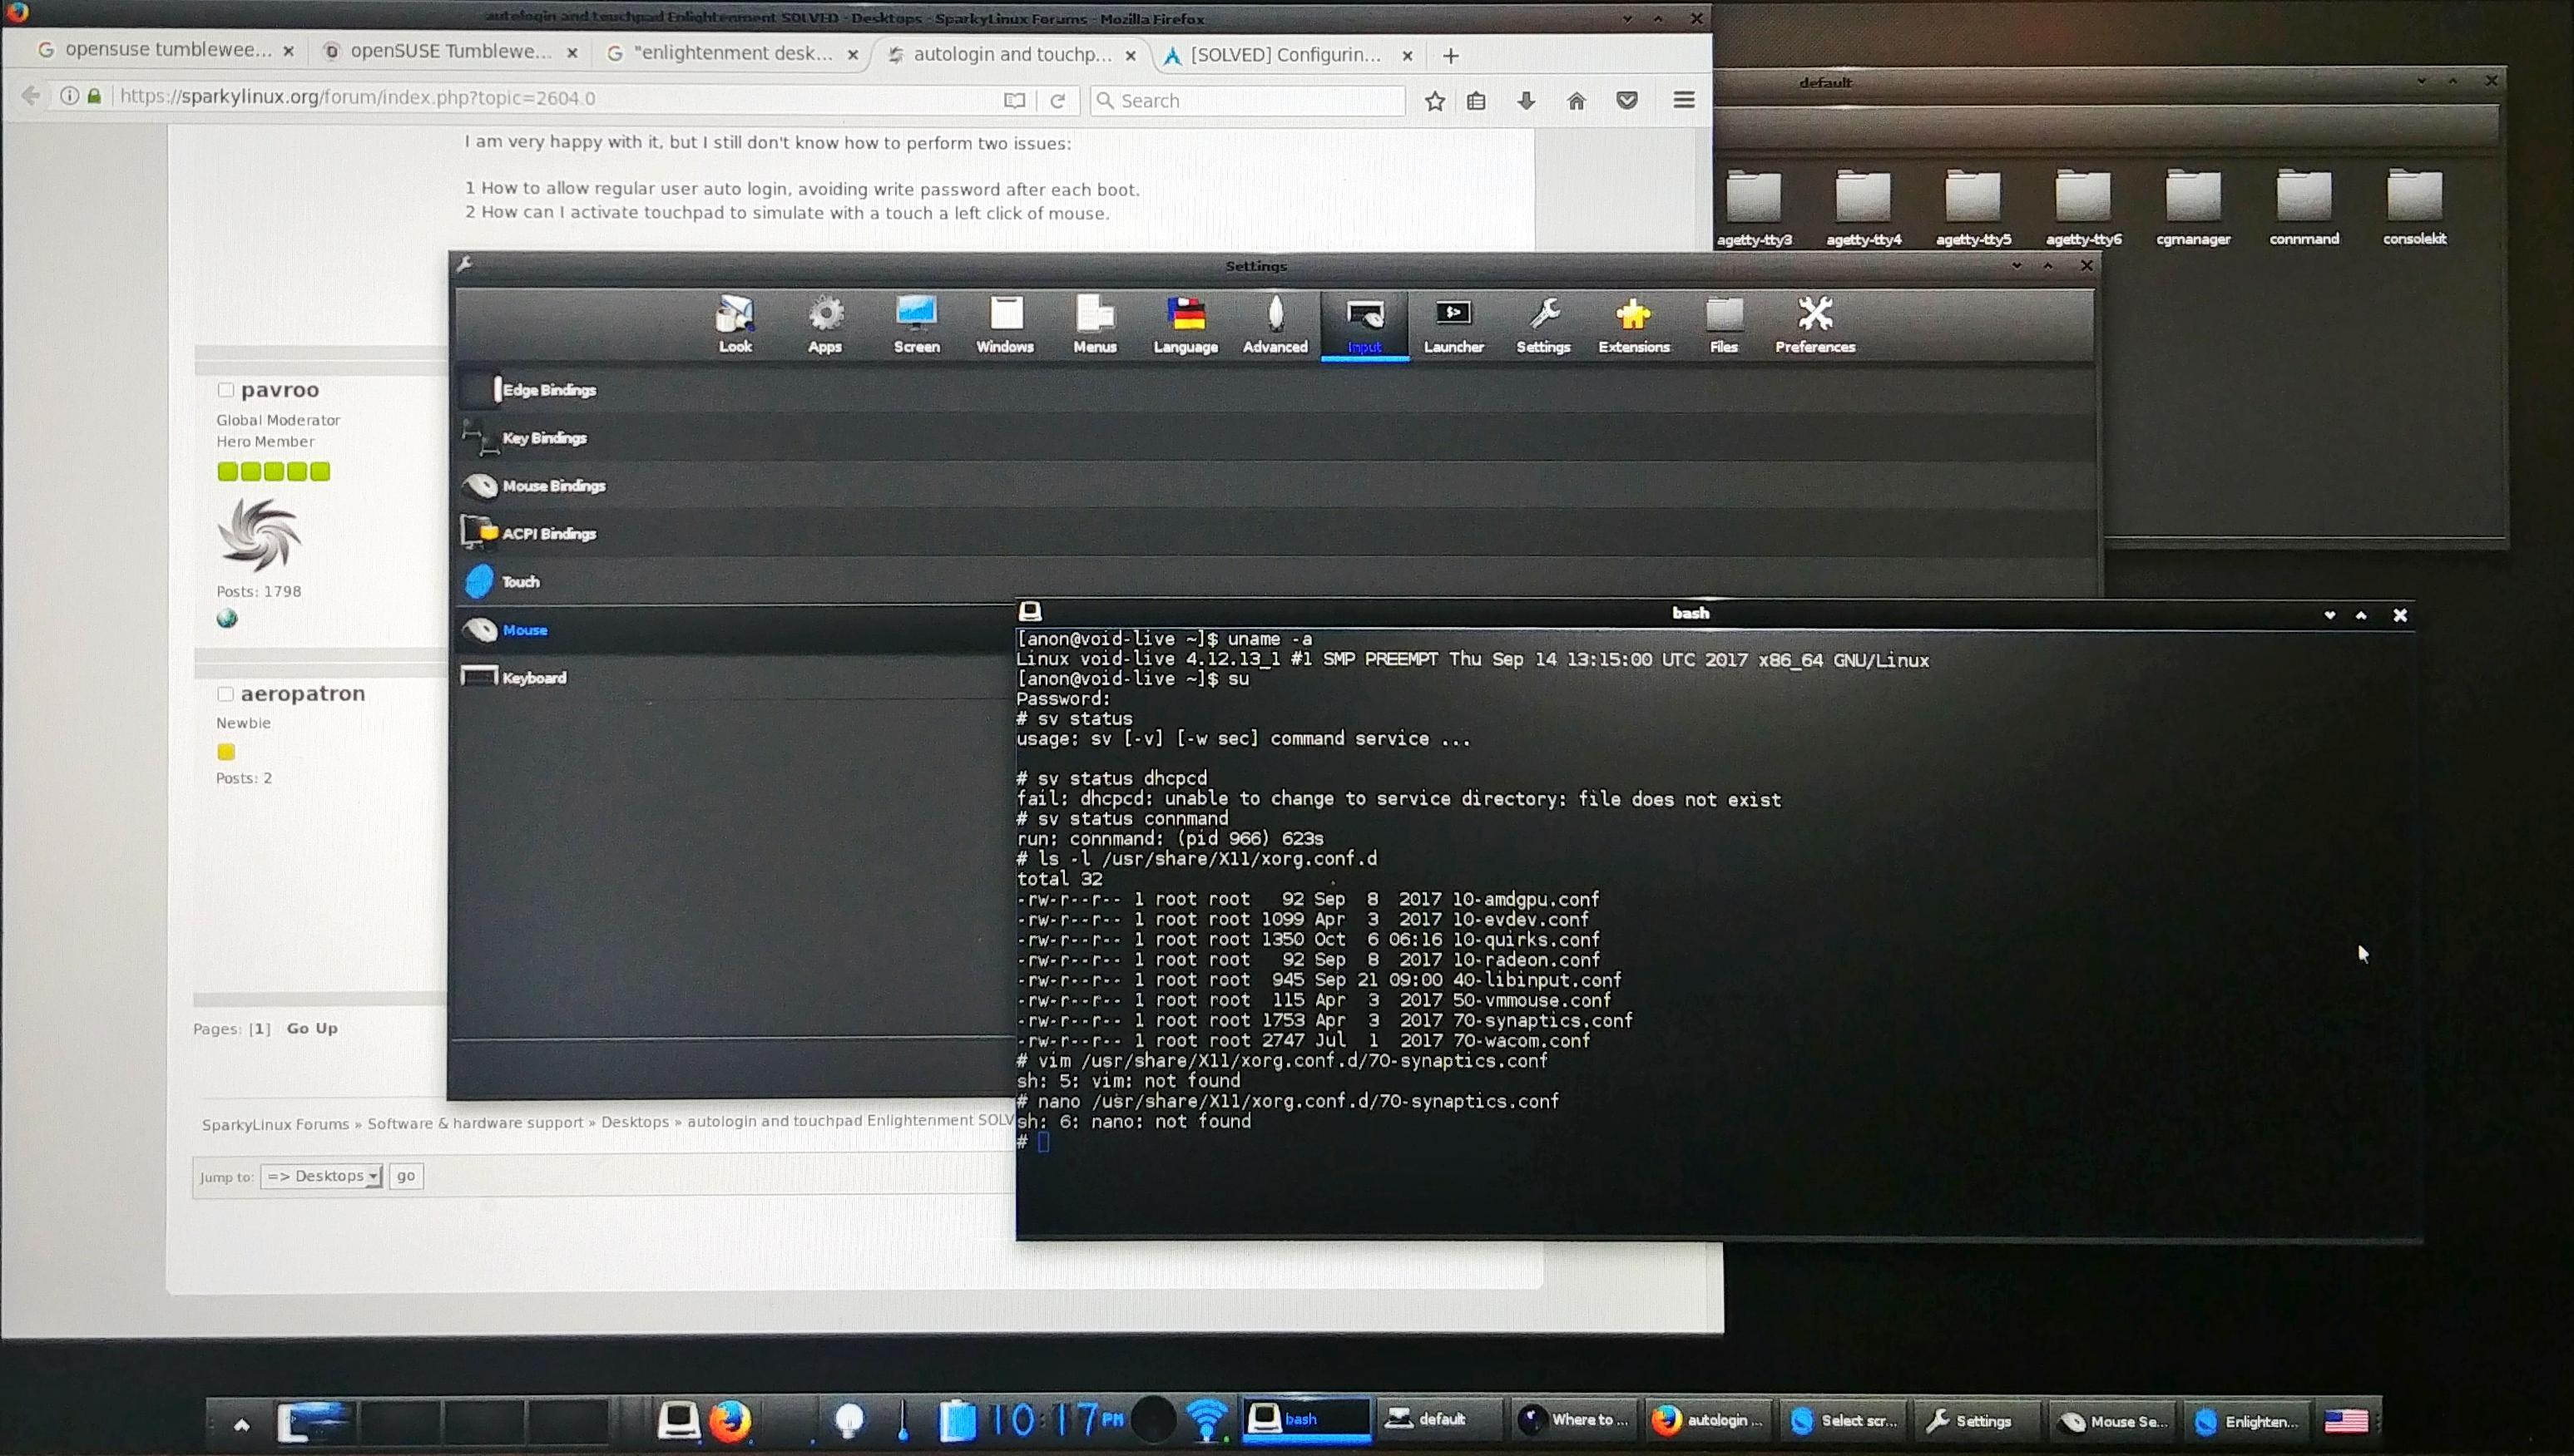Open the Language settings category
This screenshot has width=2574, height=1456.
click(1186, 325)
